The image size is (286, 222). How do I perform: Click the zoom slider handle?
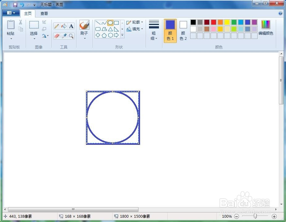[255, 216]
